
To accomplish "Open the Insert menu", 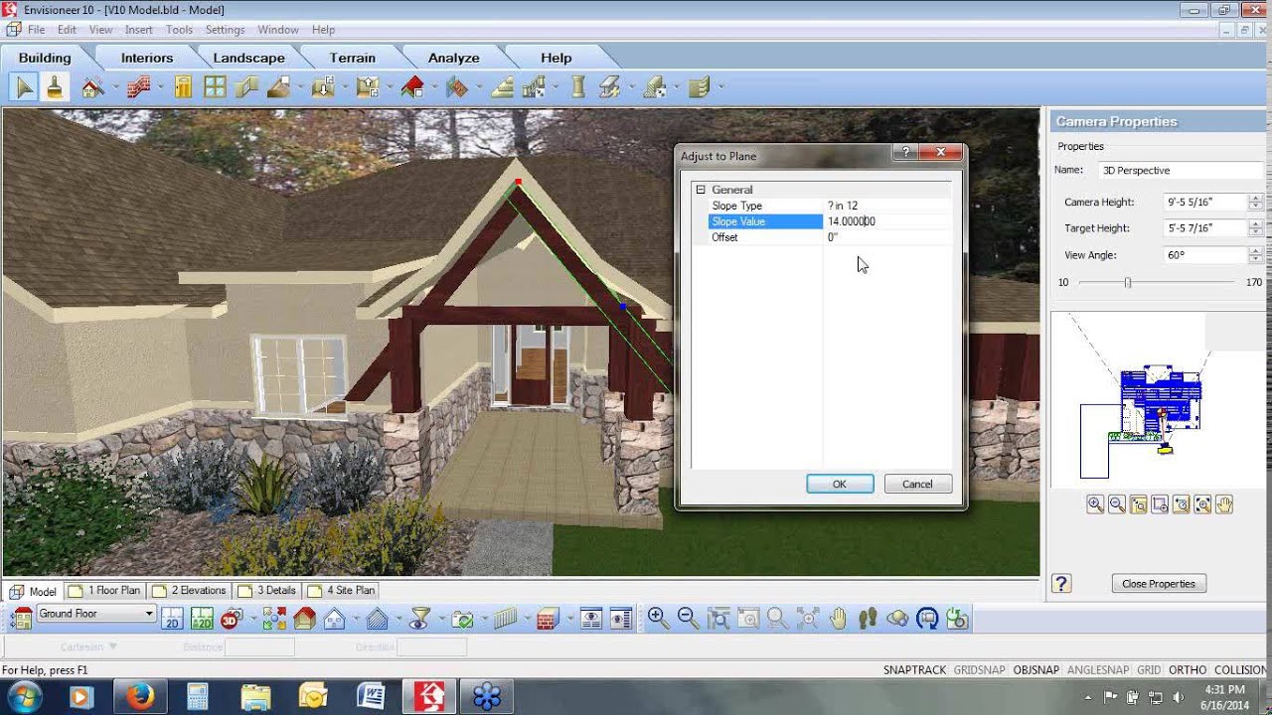I will point(138,30).
